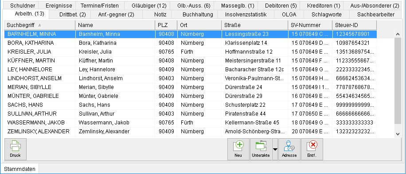The height and width of the screenshot is (174, 406).
Task: Click the Kellermann-Straße 45 cell
Action: [x=255, y=123]
